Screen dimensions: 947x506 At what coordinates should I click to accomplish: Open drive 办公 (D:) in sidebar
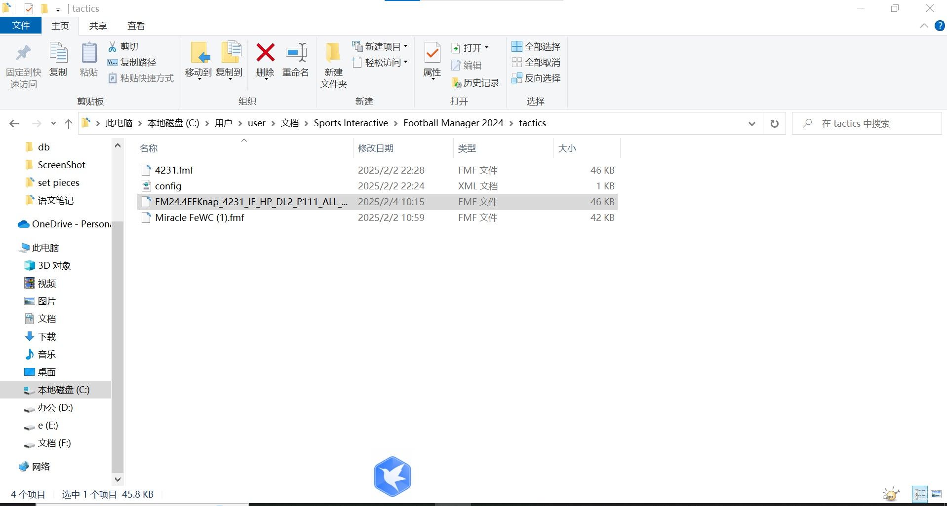[x=49, y=407]
